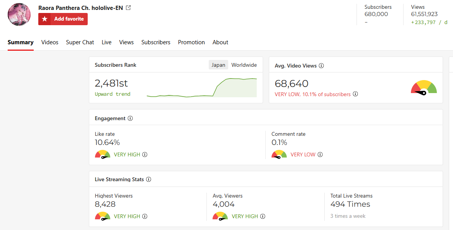Open the Live Streaming Stats info icon

click(x=149, y=179)
